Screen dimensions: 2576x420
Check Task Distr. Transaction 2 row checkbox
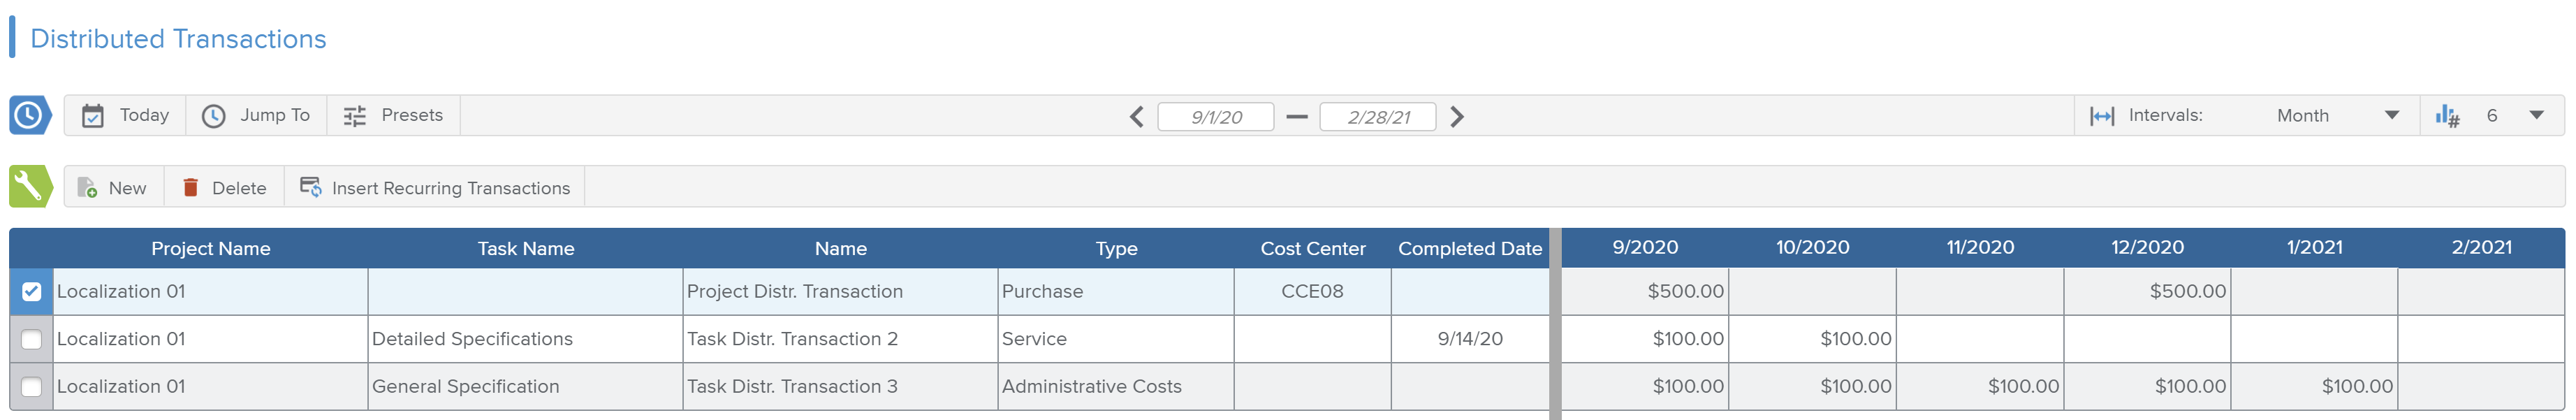coord(32,339)
